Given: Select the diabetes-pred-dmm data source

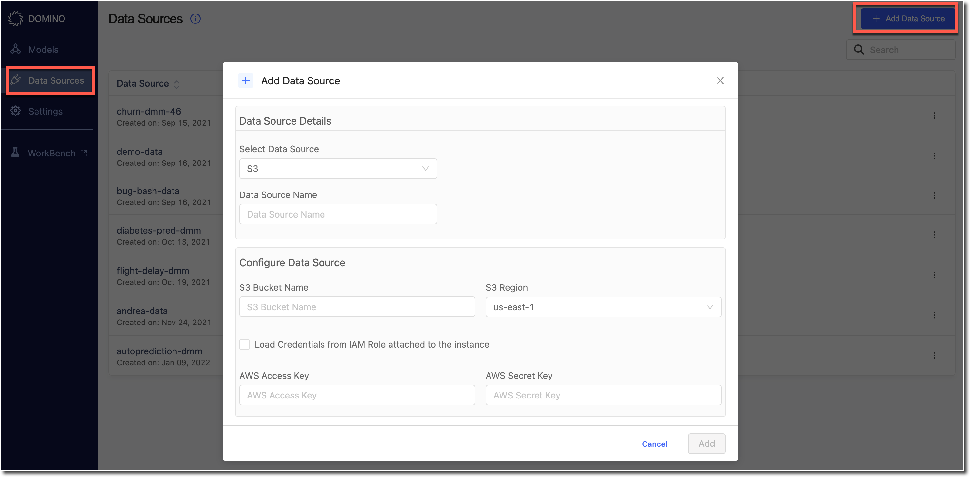Looking at the screenshot, I should [159, 230].
